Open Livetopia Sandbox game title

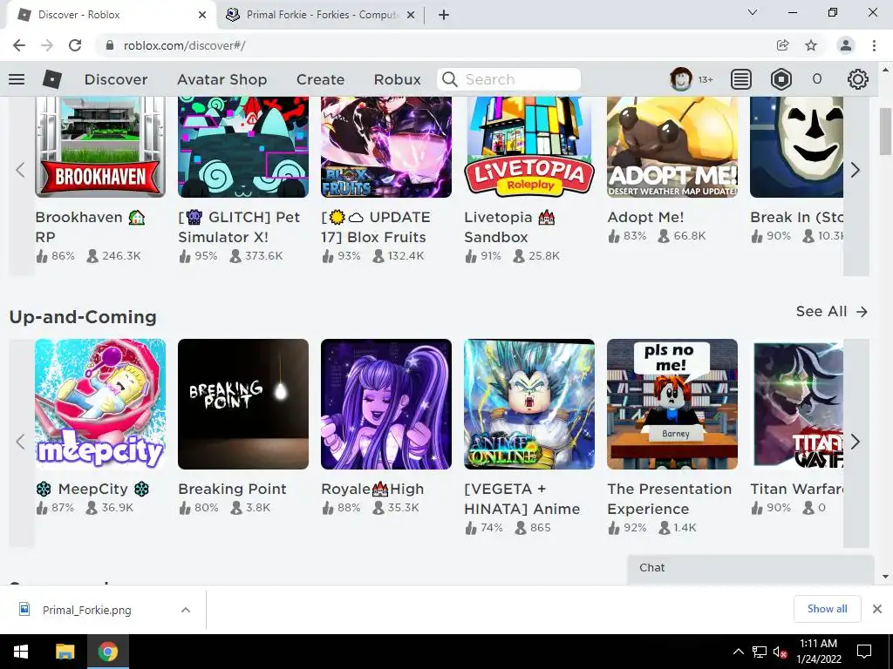[508, 227]
